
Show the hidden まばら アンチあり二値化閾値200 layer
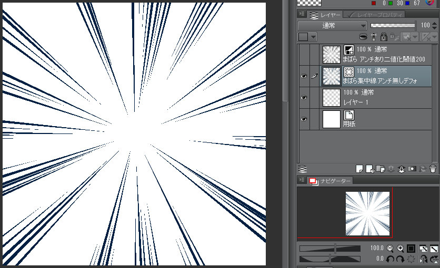pos(304,54)
